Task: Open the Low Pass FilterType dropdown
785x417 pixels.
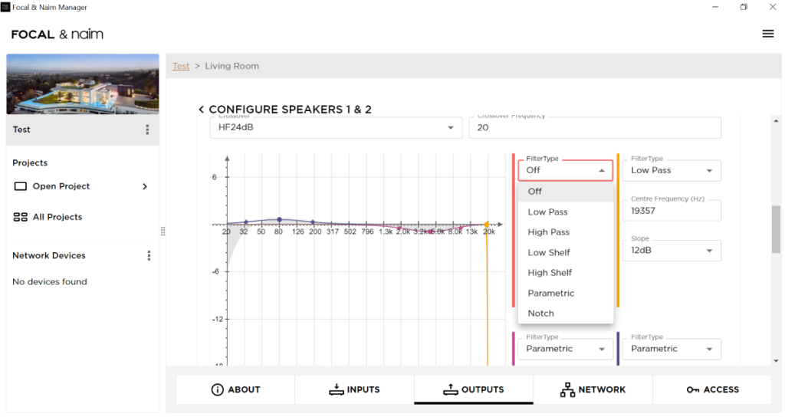Action: tap(672, 170)
